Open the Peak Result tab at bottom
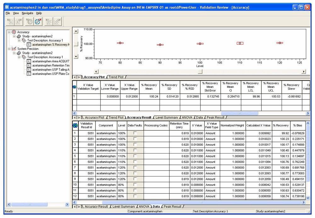This screenshot has width=315, height=218. click(x=172, y=207)
